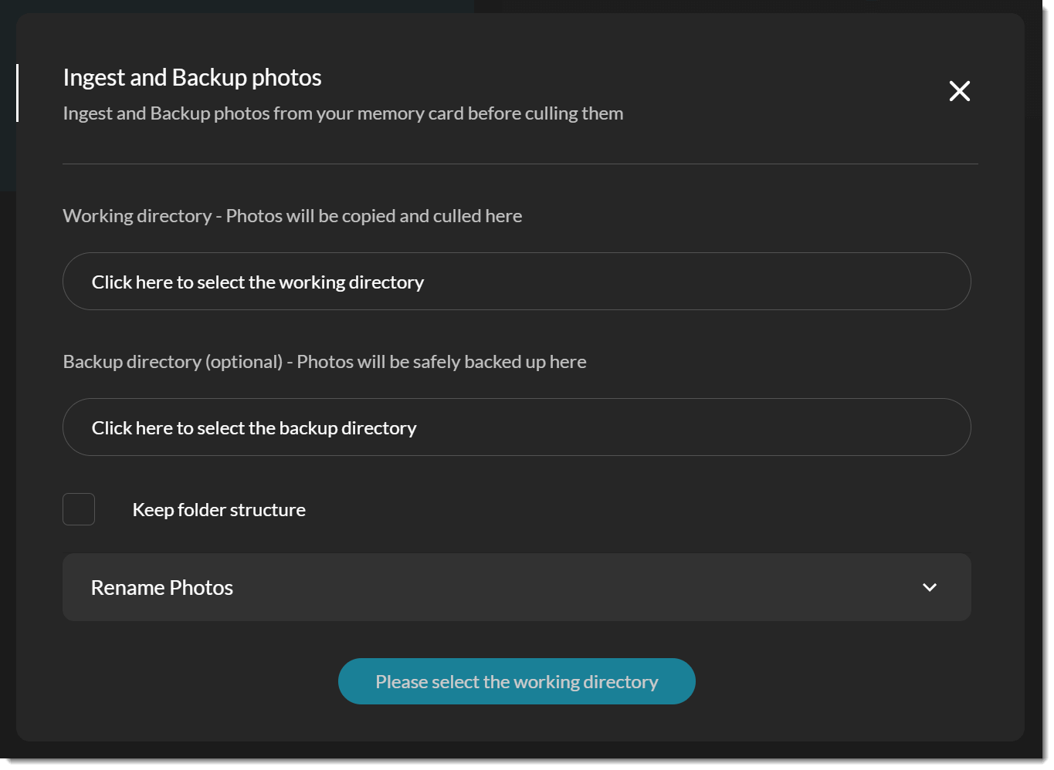Expand Rename Photos using the chevron arrow
The width and height of the screenshot is (1054, 770).
pos(929,587)
